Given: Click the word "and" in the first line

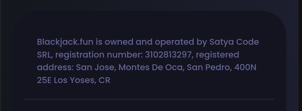Looking at the screenshot, I should (x=144, y=42).
